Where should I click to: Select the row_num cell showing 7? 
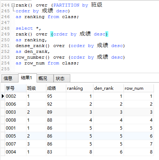(139, 144)
